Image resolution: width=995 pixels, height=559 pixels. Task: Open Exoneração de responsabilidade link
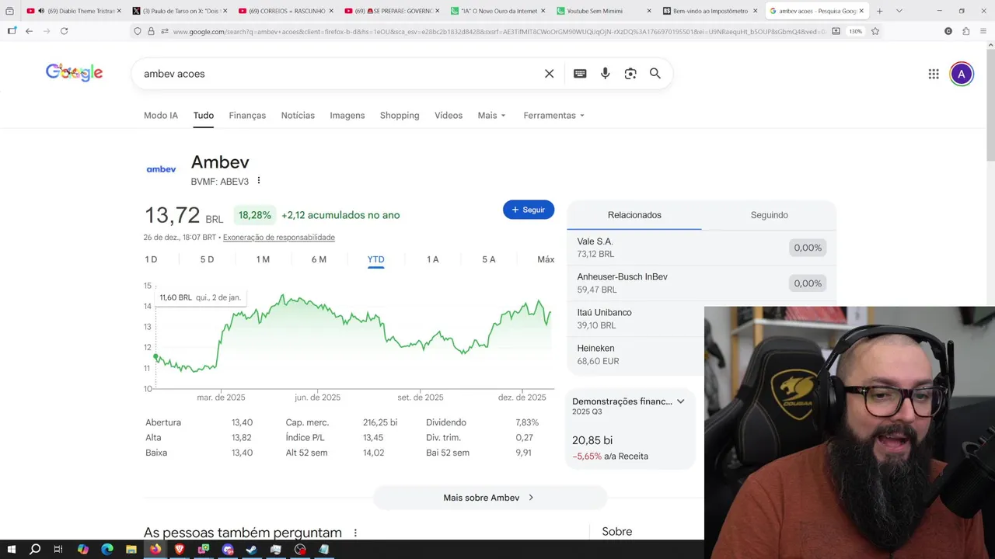tap(279, 238)
